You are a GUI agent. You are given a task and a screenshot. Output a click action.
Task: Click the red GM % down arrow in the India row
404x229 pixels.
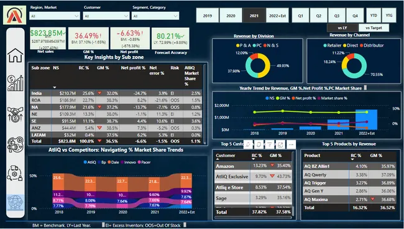(99, 93)
